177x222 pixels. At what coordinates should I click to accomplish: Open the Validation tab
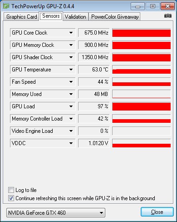click(x=75, y=17)
